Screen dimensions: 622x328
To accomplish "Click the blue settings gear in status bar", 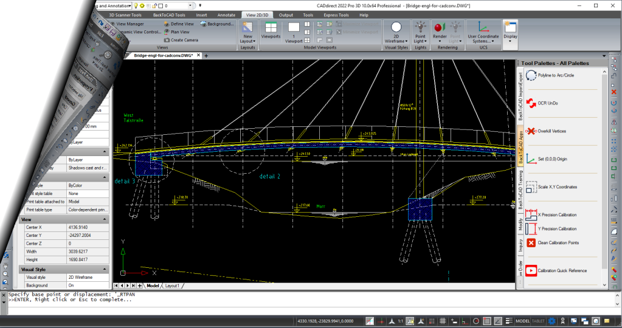I will click(552, 321).
